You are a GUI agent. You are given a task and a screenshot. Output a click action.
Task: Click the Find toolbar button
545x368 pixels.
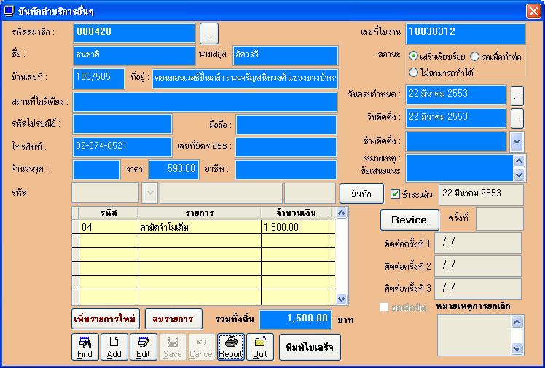click(x=85, y=347)
